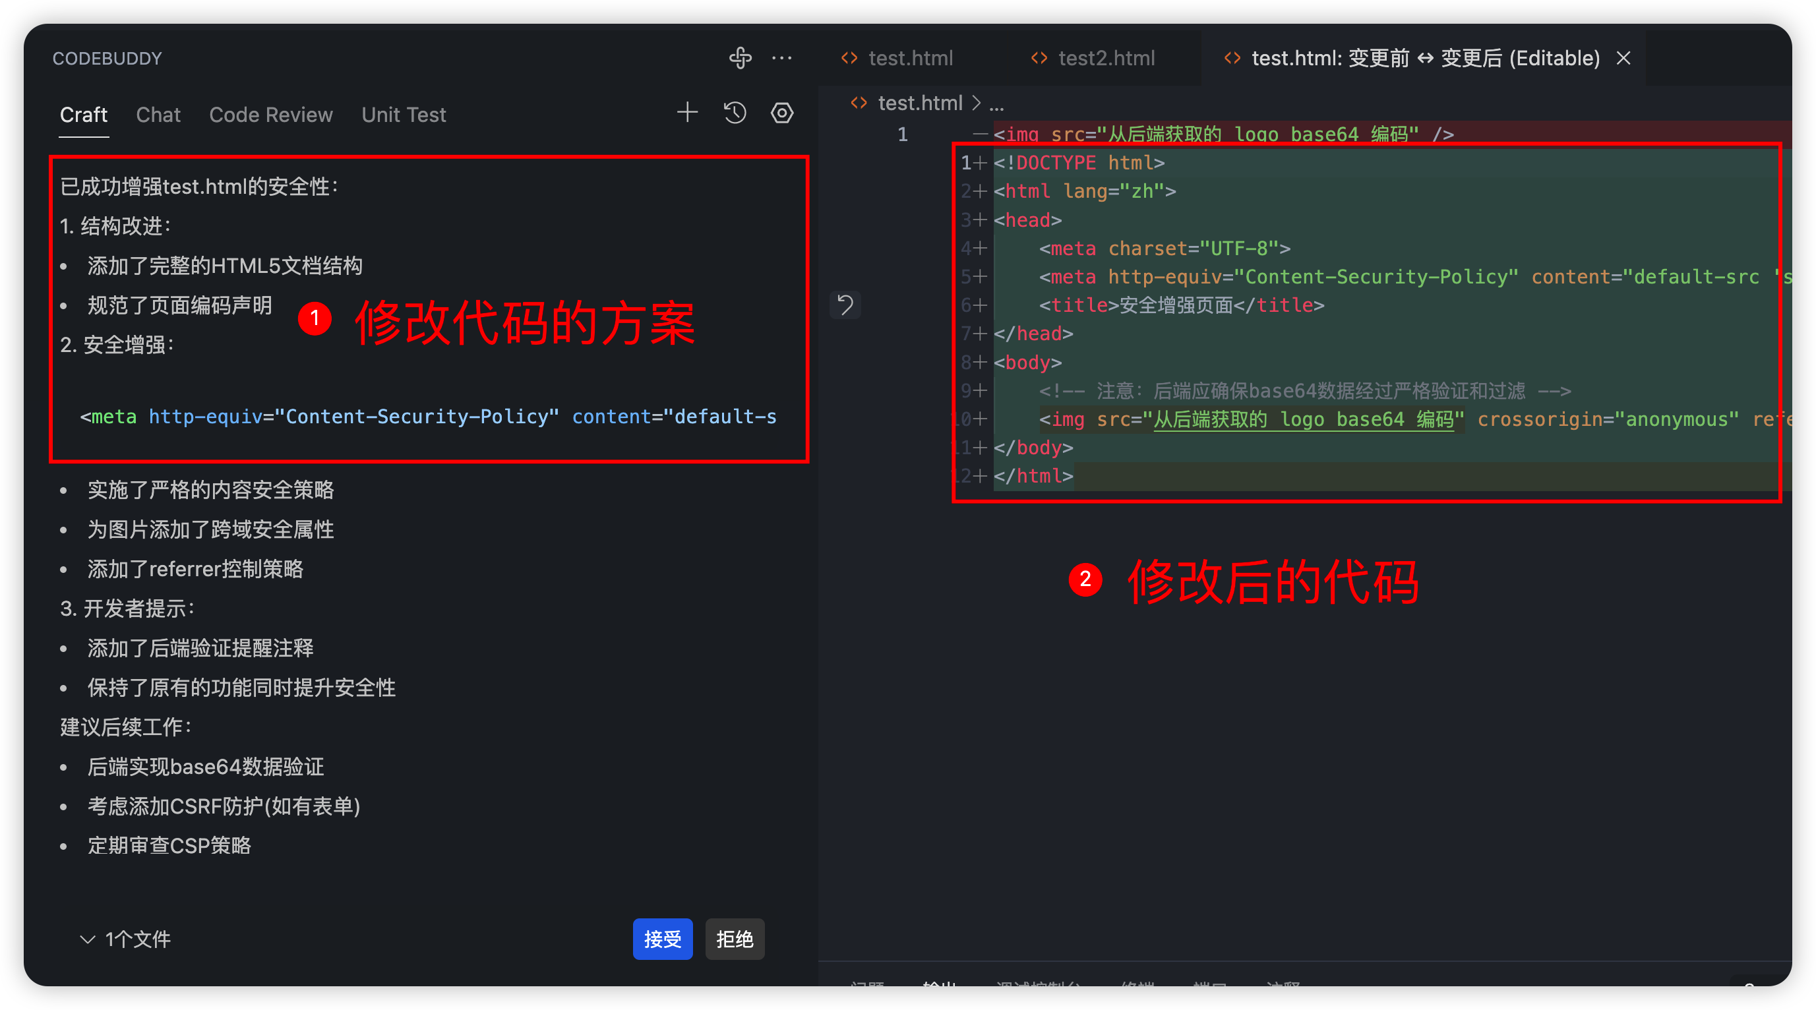The height and width of the screenshot is (1010, 1816).
Task: Switch to the Chat tab
Action: [x=158, y=114]
